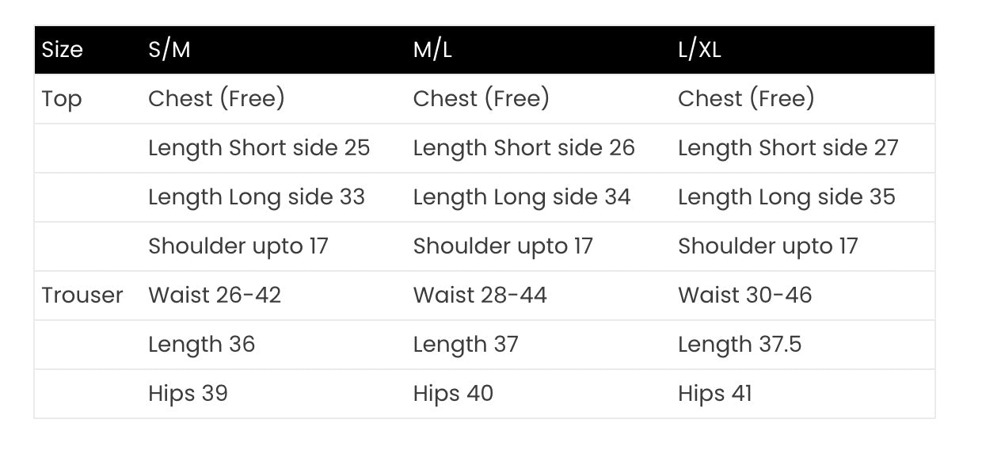Click Hips 39 cell

point(188,394)
